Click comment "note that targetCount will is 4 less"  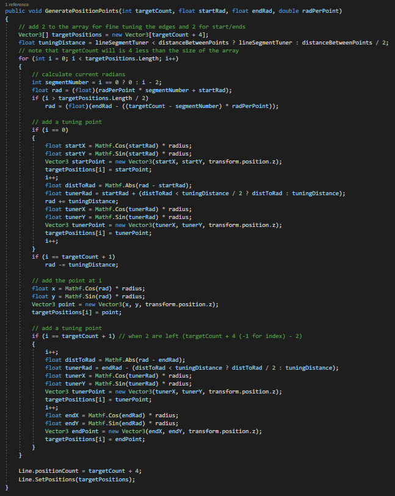(x=128, y=50)
